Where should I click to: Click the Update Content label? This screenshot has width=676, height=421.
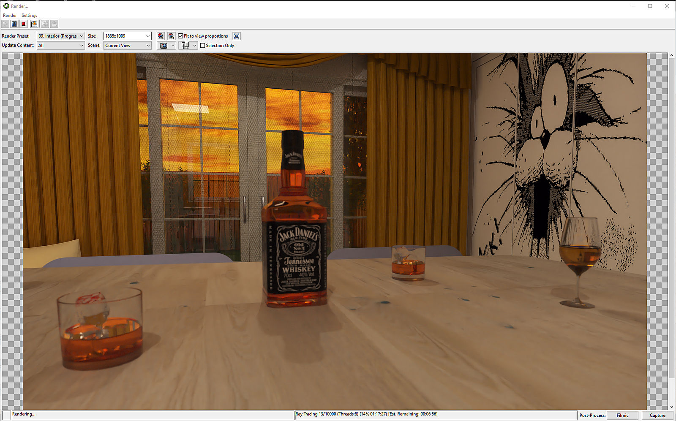coord(18,45)
